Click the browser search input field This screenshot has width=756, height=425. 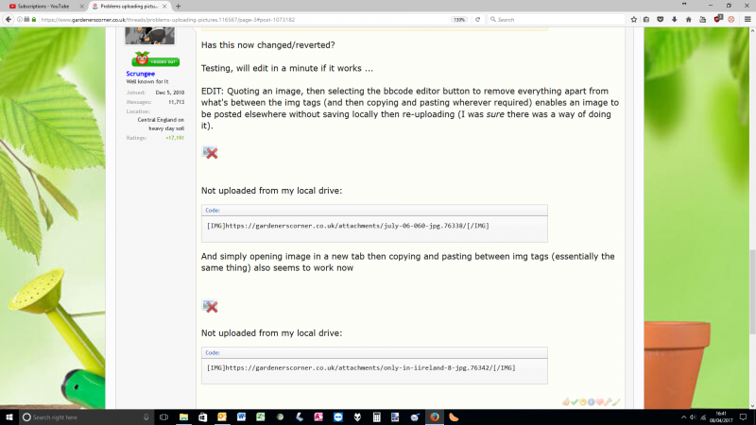(x=558, y=19)
